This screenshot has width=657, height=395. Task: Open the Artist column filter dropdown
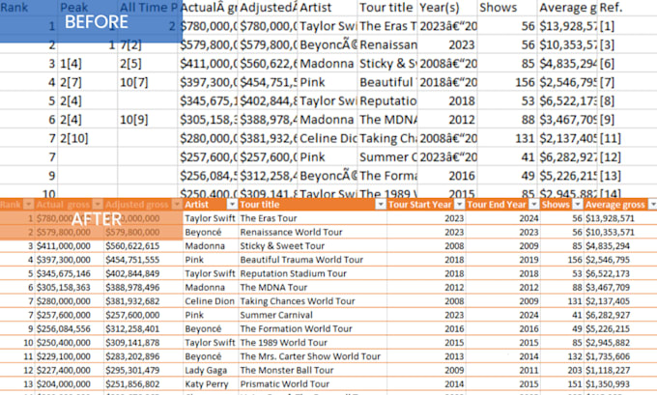coord(232,205)
